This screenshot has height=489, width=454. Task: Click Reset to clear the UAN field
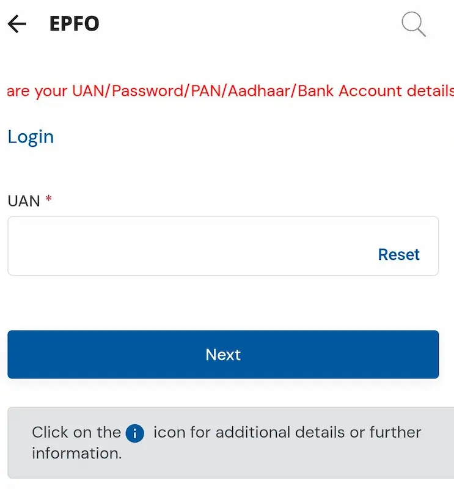(398, 254)
